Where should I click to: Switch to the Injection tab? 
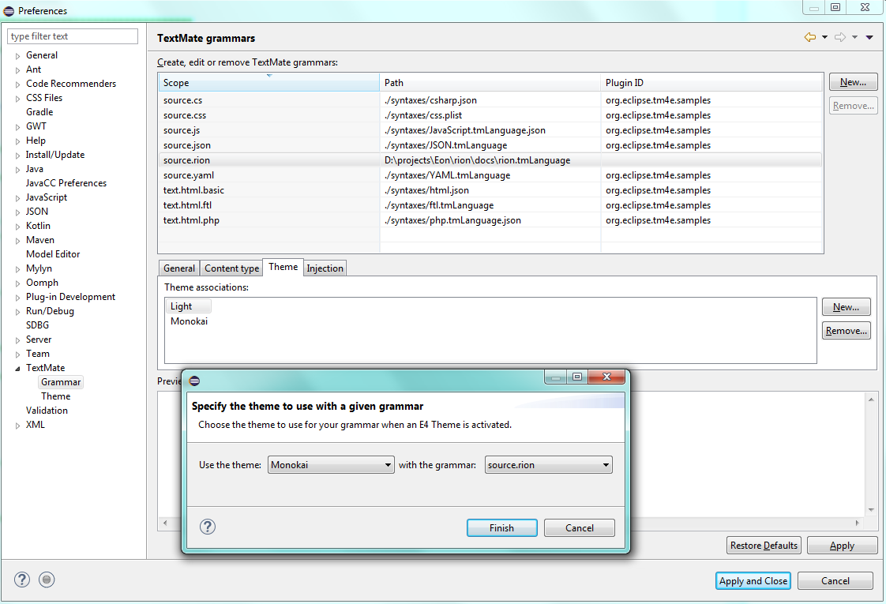pos(325,268)
